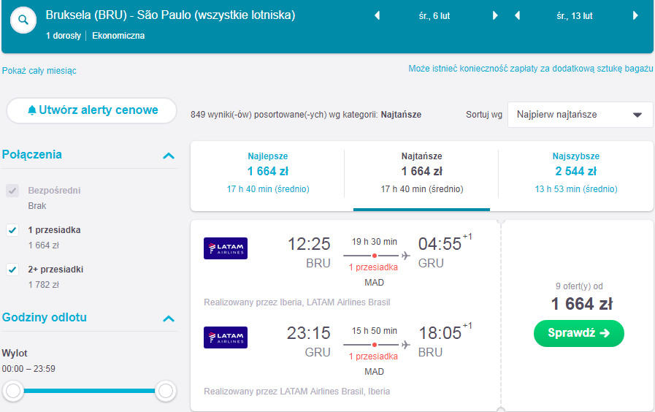This screenshot has height=412, width=655.
Task: Uncheck the 2+ przesiadki checkbox
Action: pyautogui.click(x=12, y=270)
